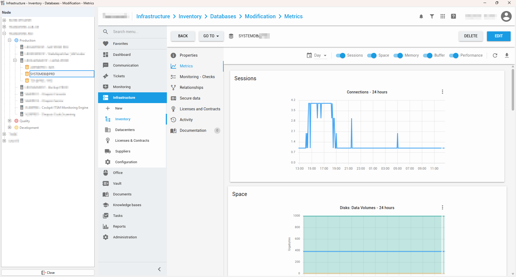Download the metrics data
Image resolution: width=516 pixels, height=277 pixels.
click(x=507, y=55)
